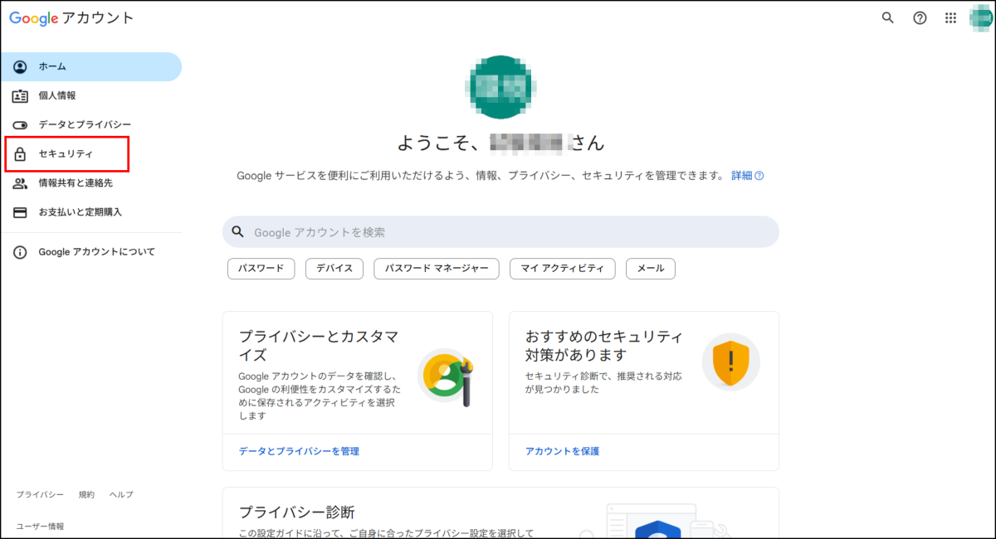This screenshot has height=539, width=996.
Task: Click the ユーザー情報 footer link
Action: tap(40, 527)
